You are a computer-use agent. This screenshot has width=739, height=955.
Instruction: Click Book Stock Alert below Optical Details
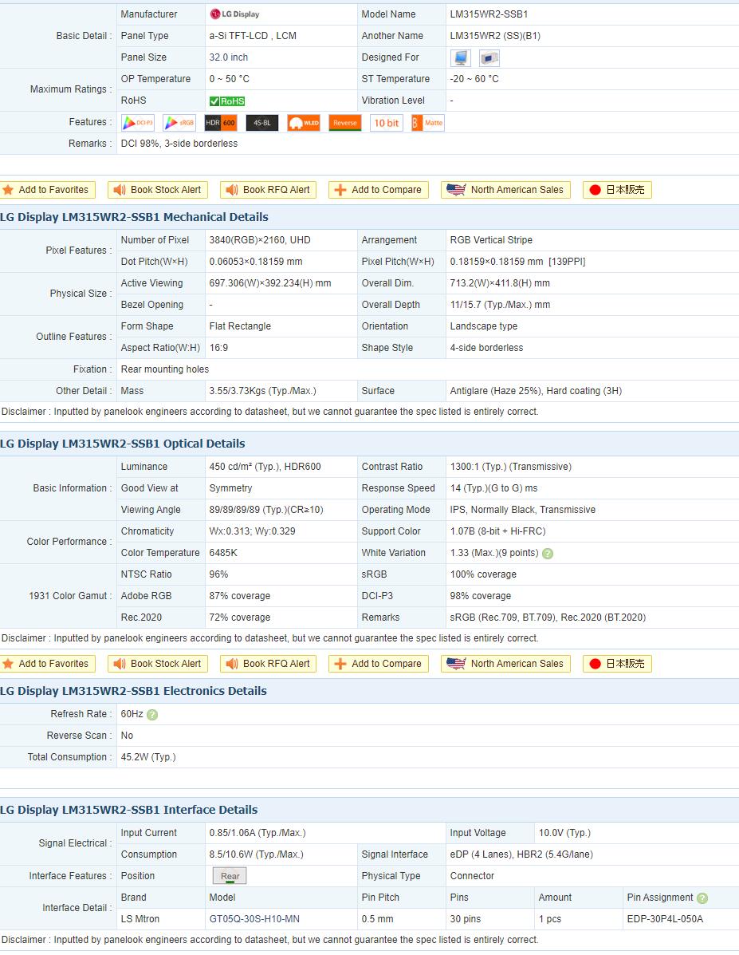pos(158,664)
